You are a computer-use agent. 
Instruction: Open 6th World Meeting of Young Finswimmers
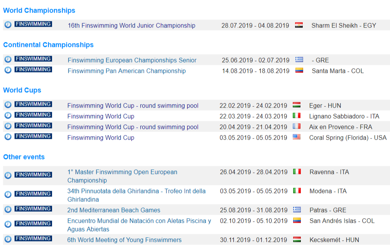click(x=124, y=240)
